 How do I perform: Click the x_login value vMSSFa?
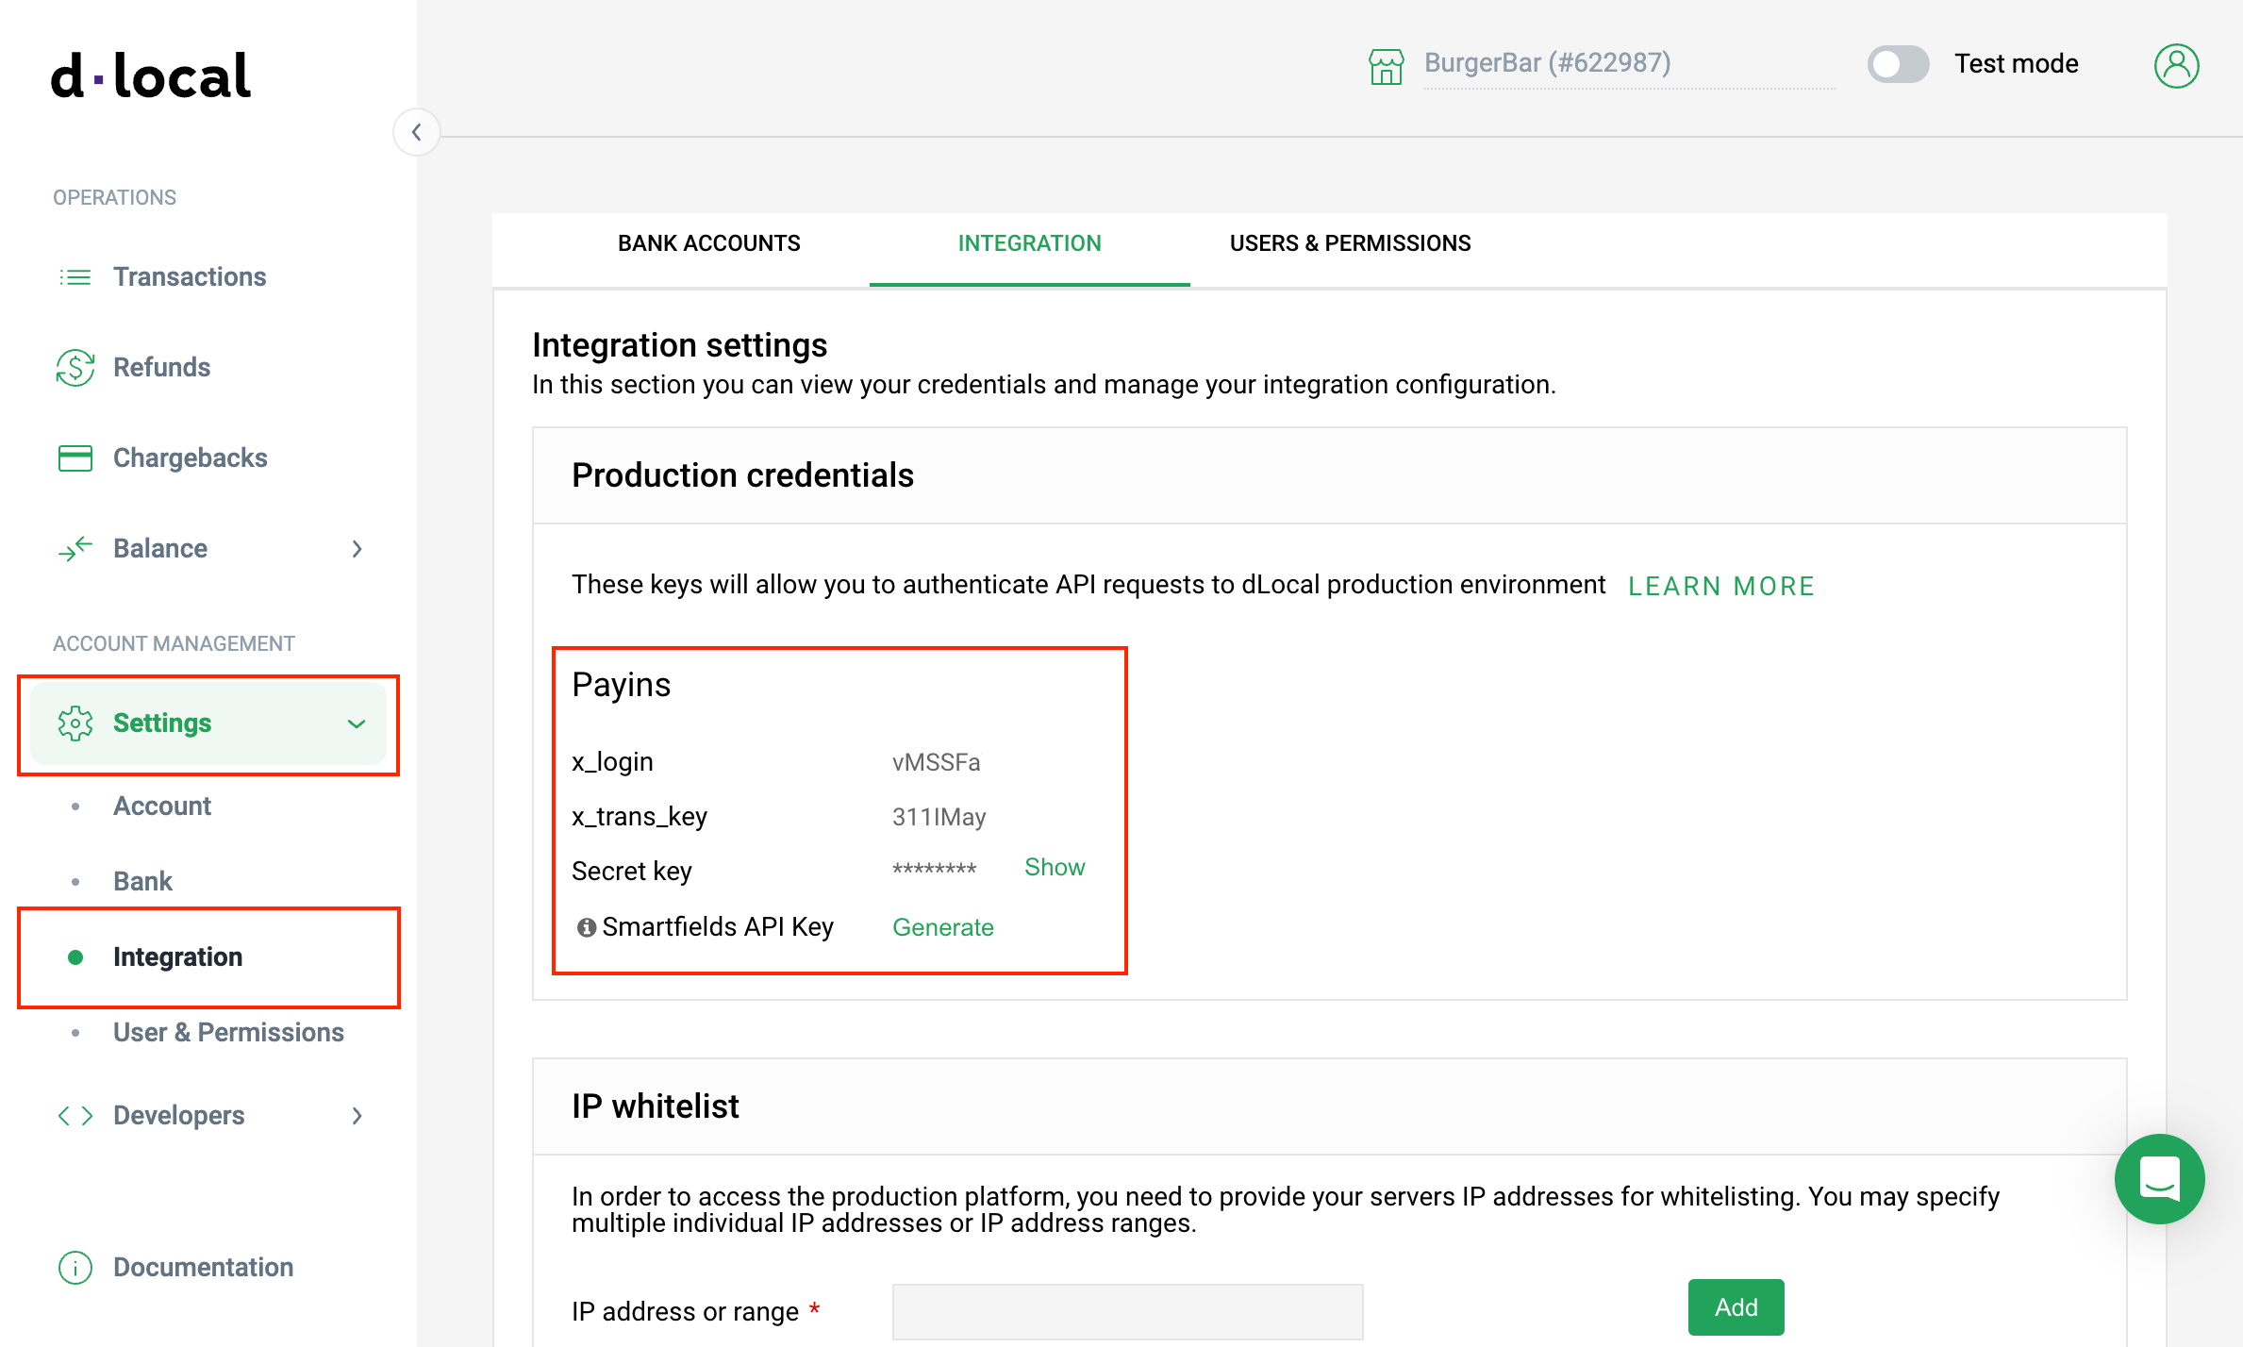(936, 762)
